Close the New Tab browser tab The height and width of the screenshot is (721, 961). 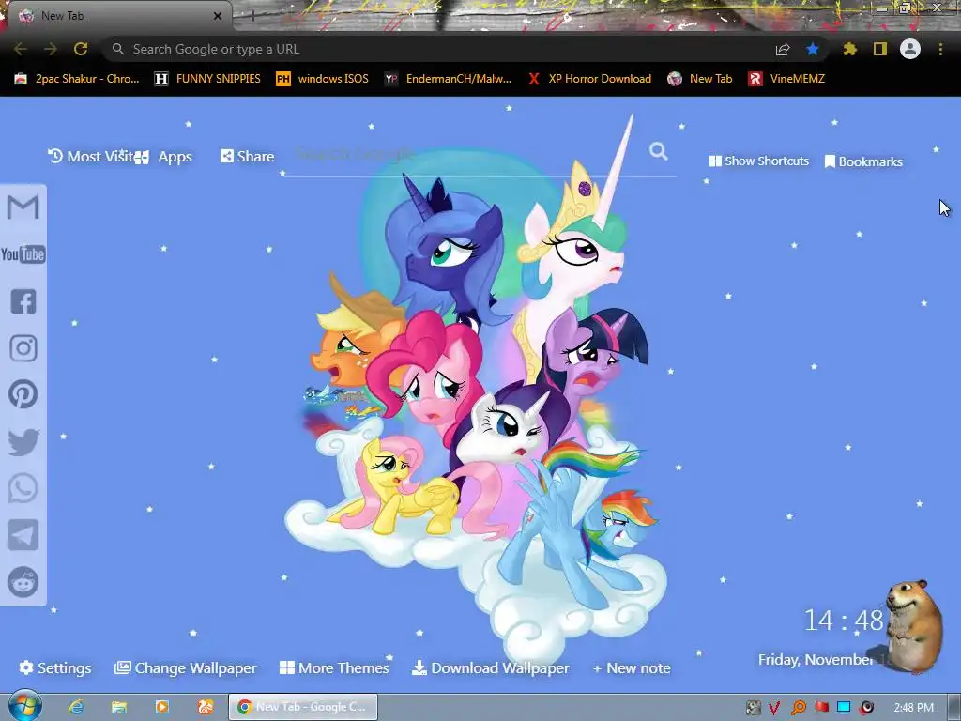coord(218,16)
